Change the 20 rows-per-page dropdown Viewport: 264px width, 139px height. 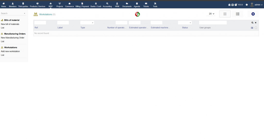211,14
